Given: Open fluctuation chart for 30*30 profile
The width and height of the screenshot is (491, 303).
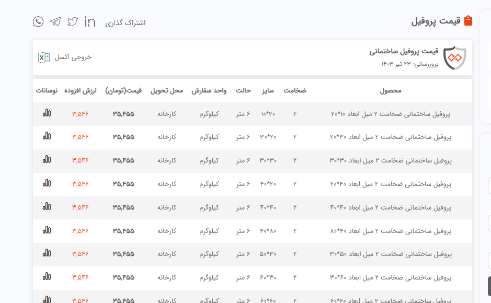Looking at the screenshot, I should point(47,160).
